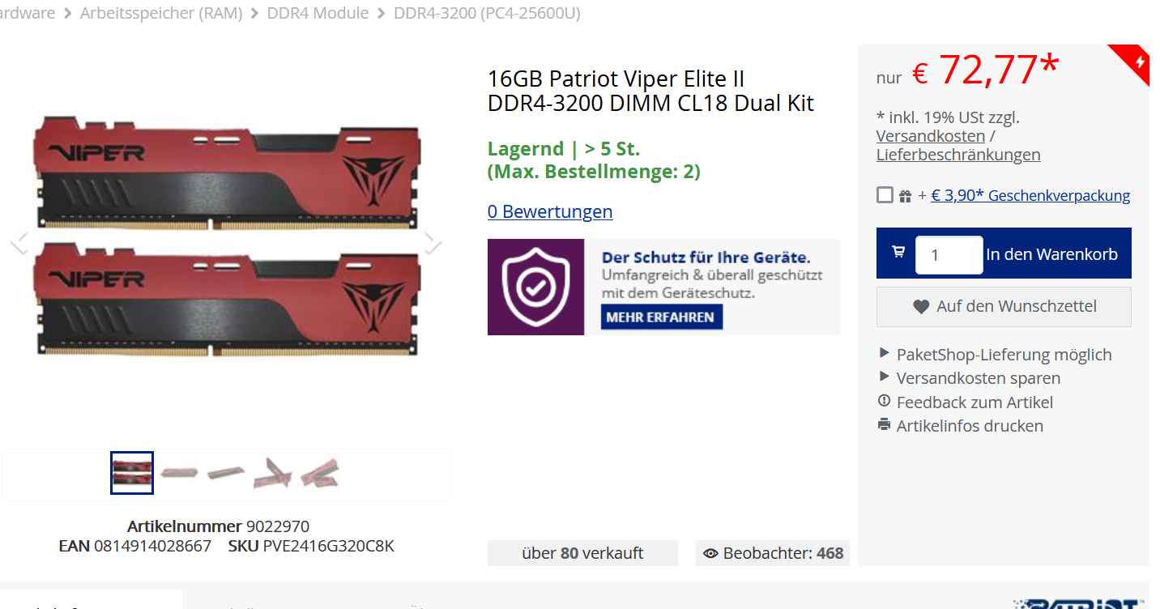Screen dimensions: 1160x609
Task: Open DDR4 Module breadcrumb
Action: (x=318, y=13)
